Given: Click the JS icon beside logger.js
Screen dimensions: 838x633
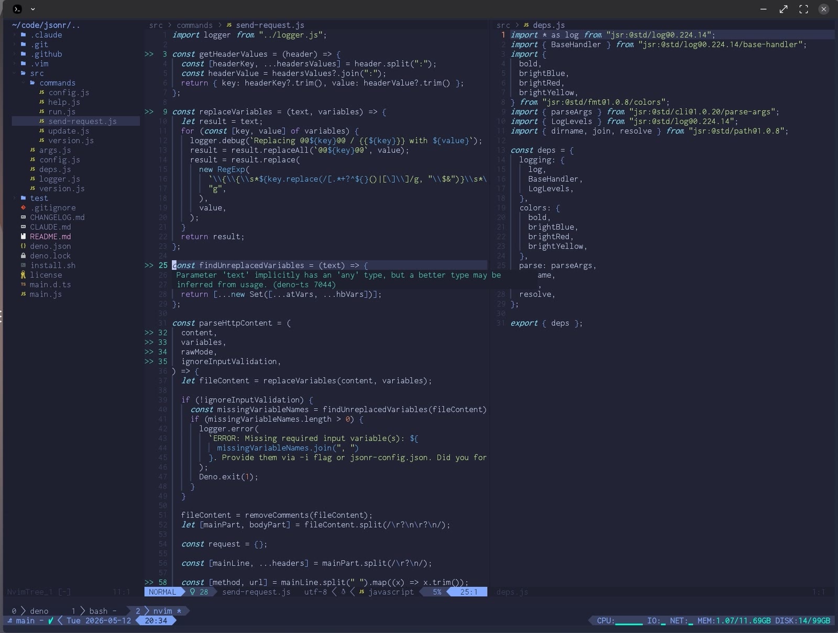Looking at the screenshot, I should coord(32,179).
